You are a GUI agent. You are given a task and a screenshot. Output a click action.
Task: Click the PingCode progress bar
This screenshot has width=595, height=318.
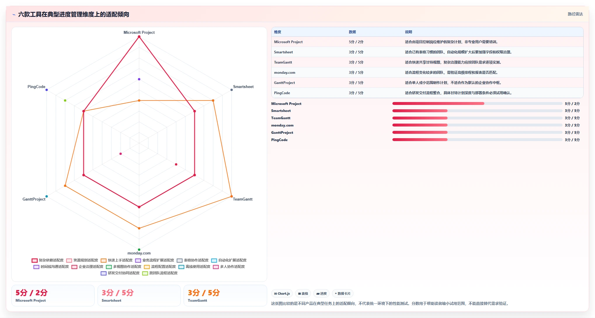click(x=477, y=140)
